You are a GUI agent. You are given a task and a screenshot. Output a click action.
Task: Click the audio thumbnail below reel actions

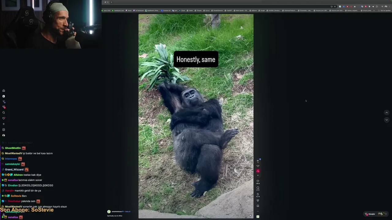click(x=258, y=217)
